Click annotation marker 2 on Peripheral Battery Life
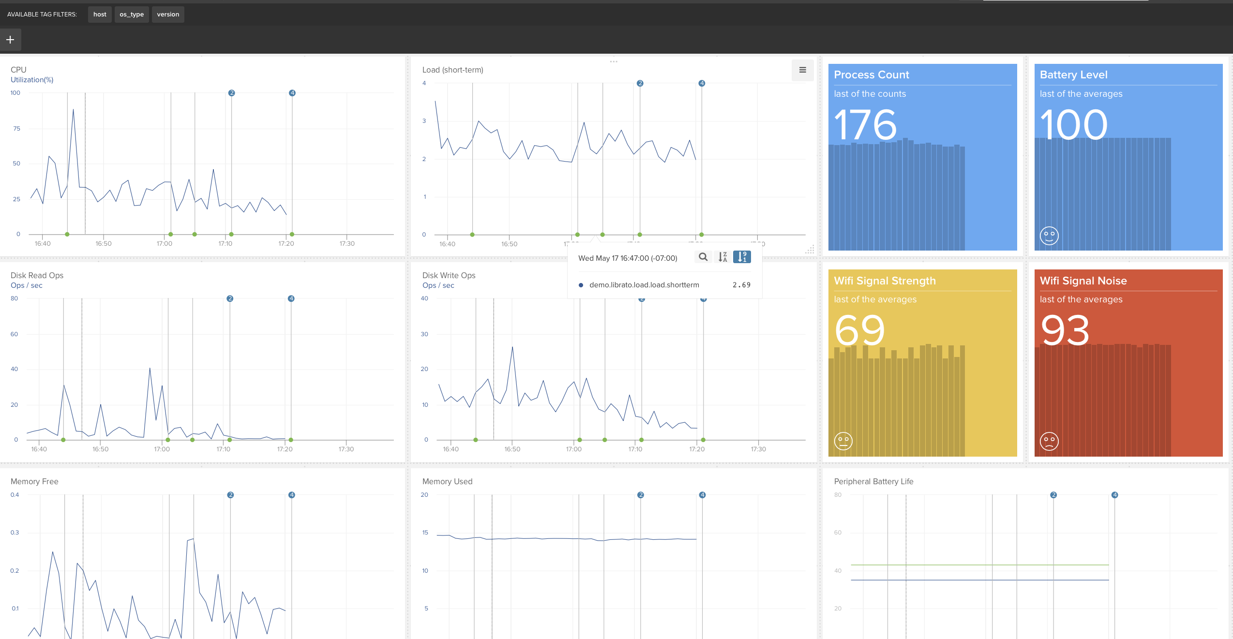 1053,495
